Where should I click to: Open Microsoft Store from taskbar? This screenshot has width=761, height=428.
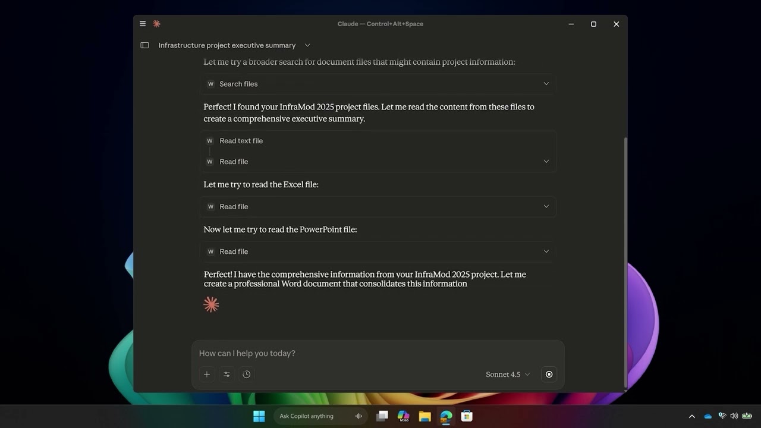pyautogui.click(x=467, y=416)
